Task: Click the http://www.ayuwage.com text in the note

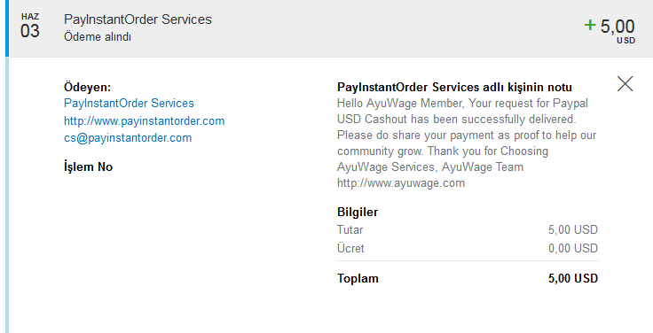Action: coord(401,183)
